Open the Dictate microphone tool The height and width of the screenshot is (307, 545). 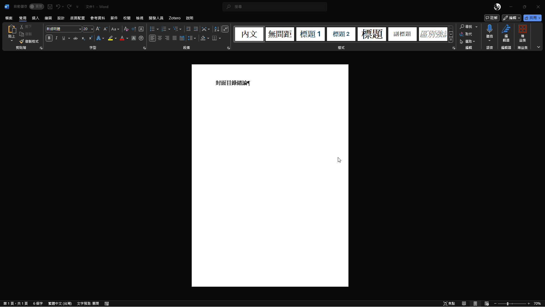pos(489,29)
